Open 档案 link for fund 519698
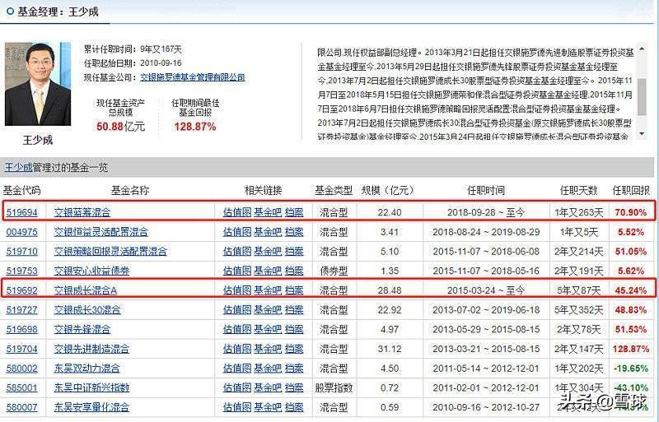 pyautogui.click(x=294, y=329)
